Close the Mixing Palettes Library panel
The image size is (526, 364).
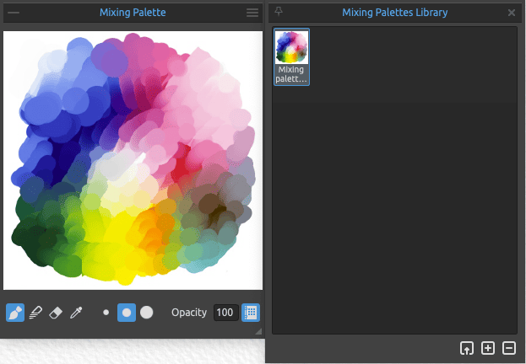pos(512,13)
